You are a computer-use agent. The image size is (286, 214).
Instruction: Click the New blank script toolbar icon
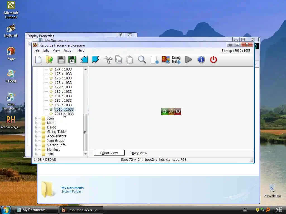(x=38, y=60)
